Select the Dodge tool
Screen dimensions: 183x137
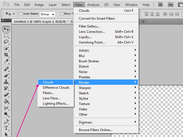pyautogui.click(x=6, y=114)
